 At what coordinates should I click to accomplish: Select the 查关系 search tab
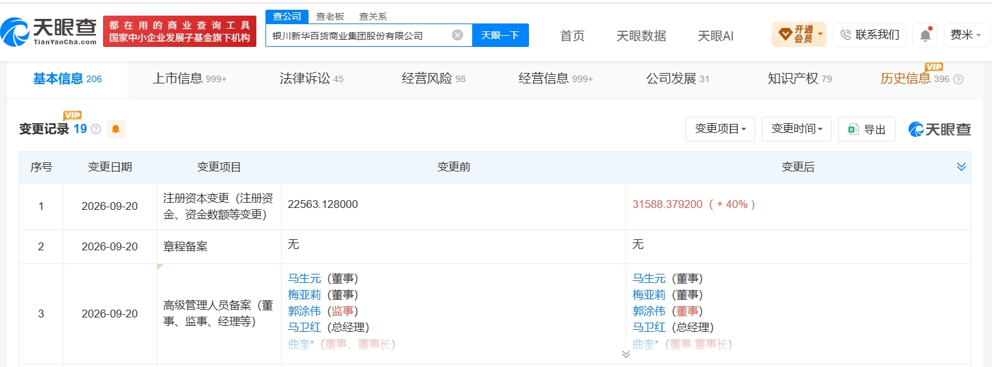373,16
